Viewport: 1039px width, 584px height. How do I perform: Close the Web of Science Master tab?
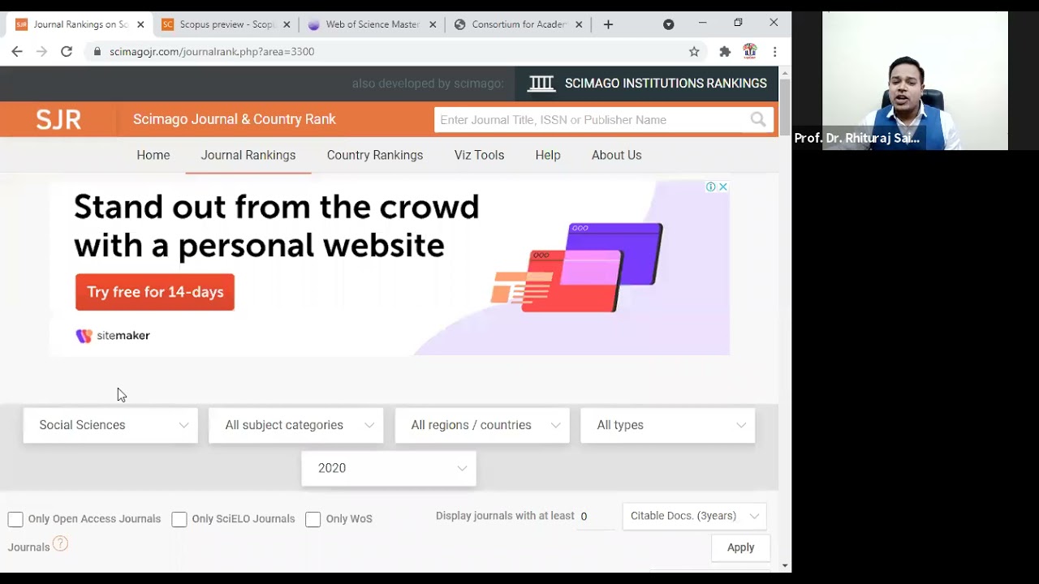pyautogui.click(x=433, y=24)
